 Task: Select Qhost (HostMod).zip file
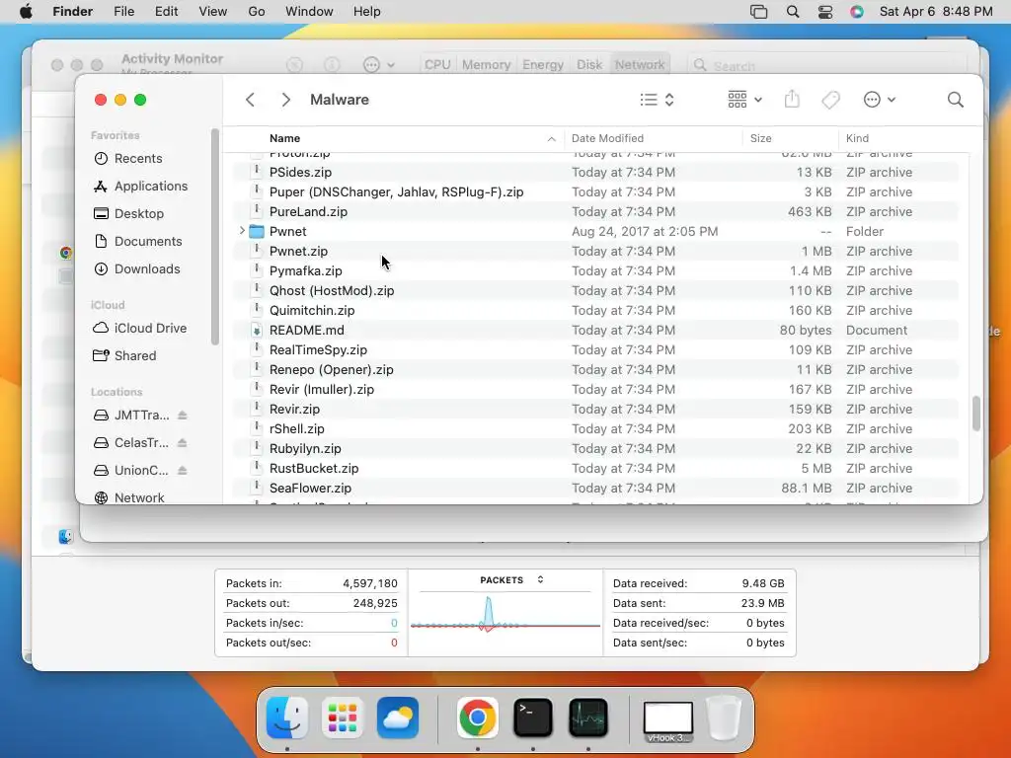pyautogui.click(x=596, y=291)
